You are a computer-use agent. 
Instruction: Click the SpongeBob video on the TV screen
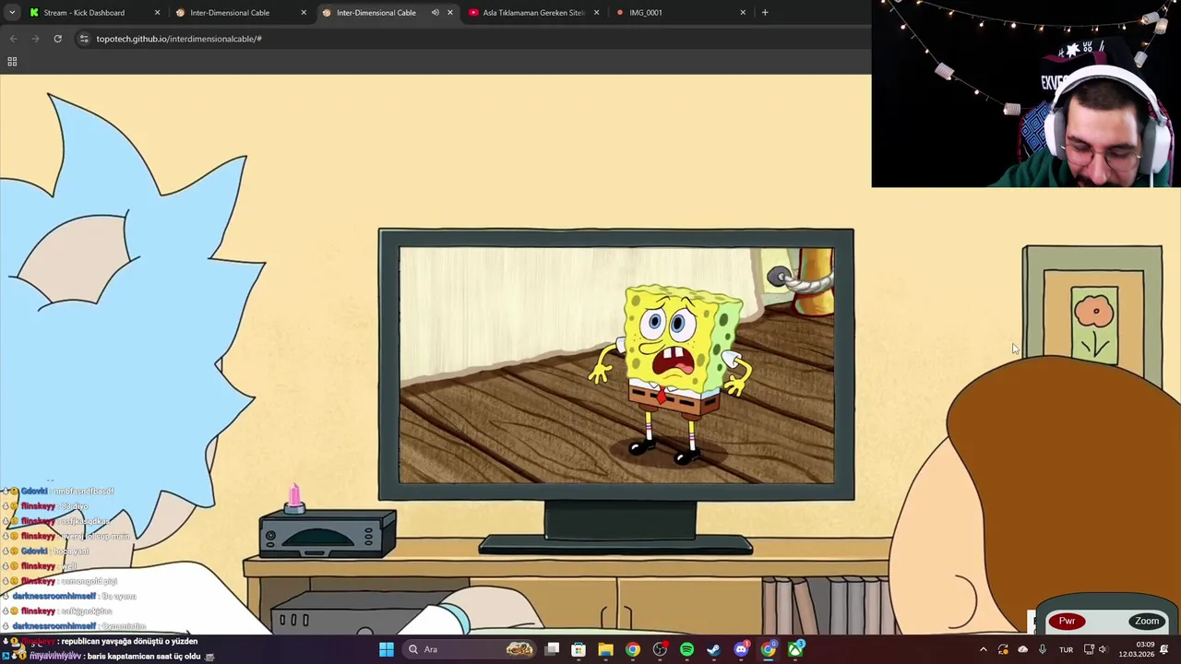(x=616, y=365)
